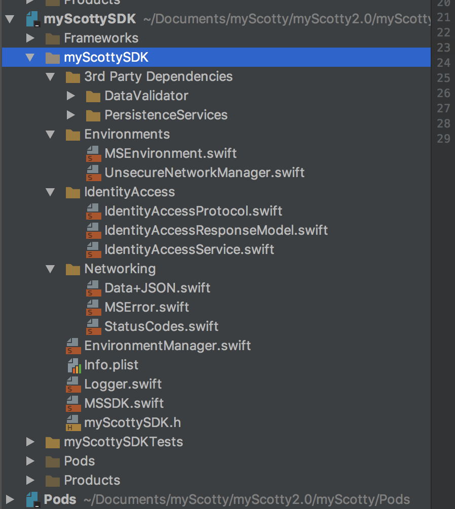Click the IdentityAccessService.swift file icon
455x509 pixels.
click(93, 249)
